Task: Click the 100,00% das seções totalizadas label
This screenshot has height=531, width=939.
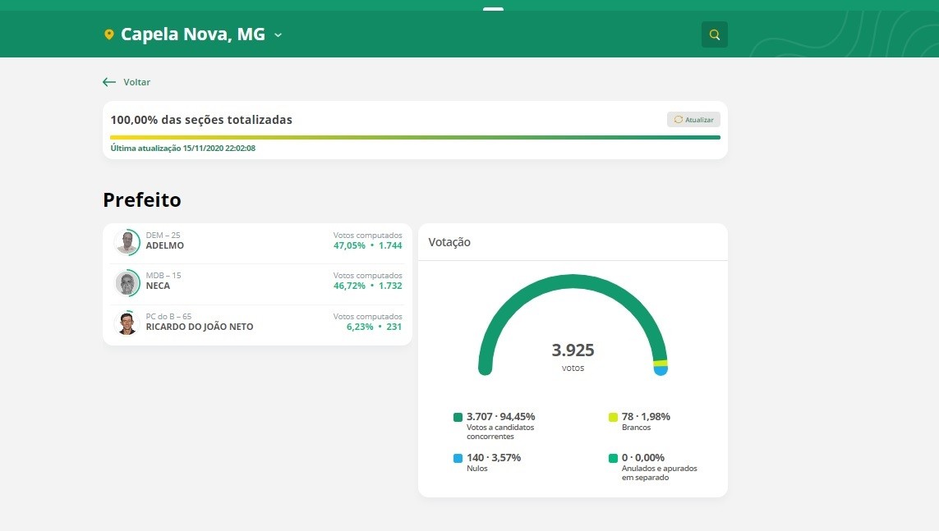Action: click(x=201, y=120)
